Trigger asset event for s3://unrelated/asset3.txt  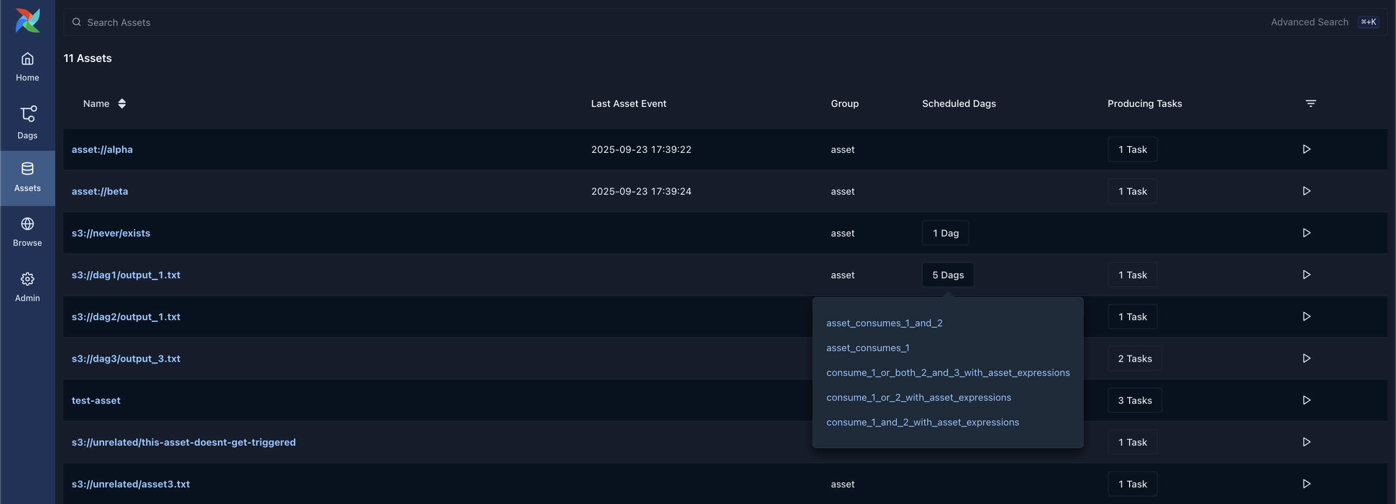pos(1307,484)
